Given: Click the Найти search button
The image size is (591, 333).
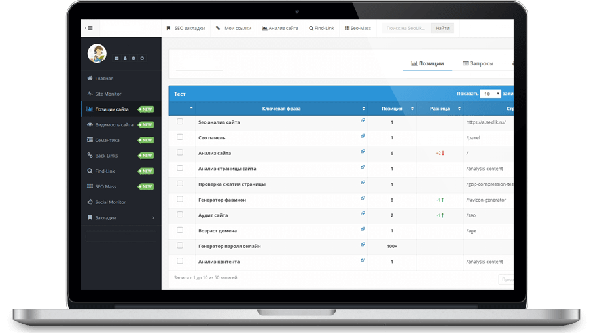Looking at the screenshot, I should click(x=442, y=28).
